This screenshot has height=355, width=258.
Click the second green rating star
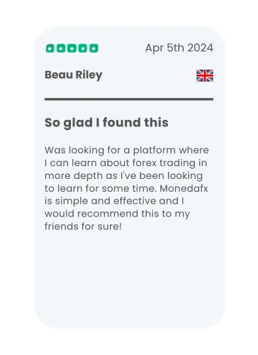click(x=61, y=48)
